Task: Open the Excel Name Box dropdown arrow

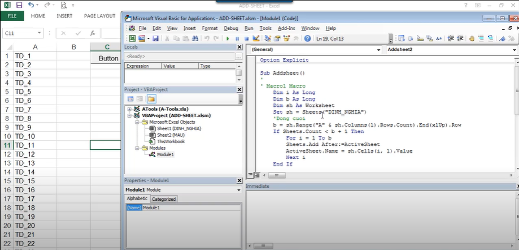Action: point(40,33)
